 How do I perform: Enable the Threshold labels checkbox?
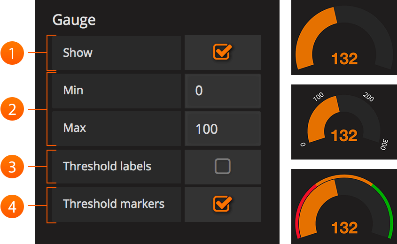point(222,166)
